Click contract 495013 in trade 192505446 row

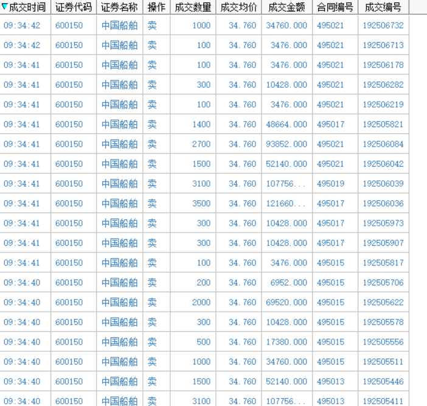point(331,381)
